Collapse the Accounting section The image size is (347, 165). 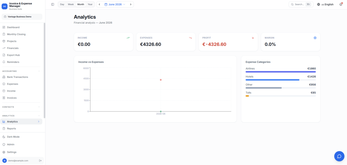39,71
